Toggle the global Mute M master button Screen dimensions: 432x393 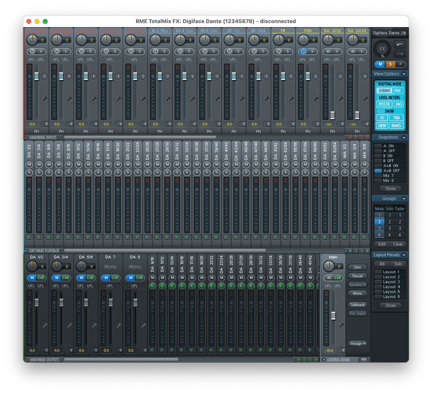coord(380,64)
